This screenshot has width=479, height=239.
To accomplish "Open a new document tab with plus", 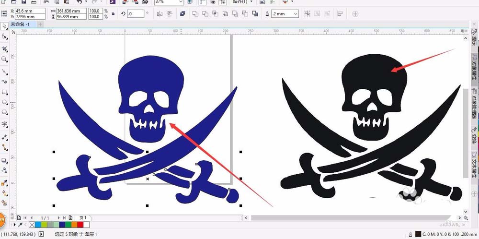I will click(x=40, y=24).
